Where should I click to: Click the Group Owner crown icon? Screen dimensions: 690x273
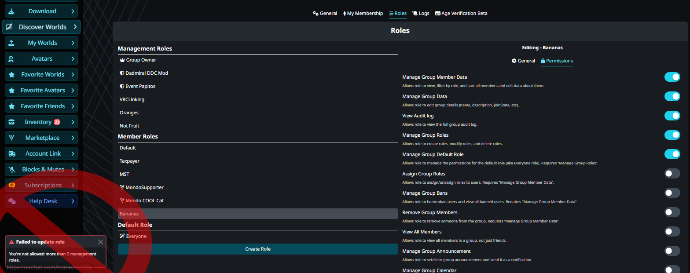[122, 60]
